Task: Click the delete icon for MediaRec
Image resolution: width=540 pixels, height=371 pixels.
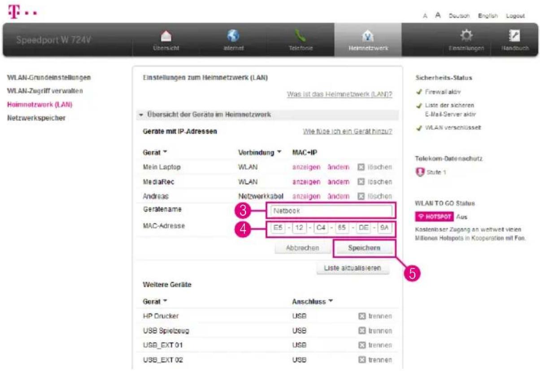Action: (x=360, y=182)
